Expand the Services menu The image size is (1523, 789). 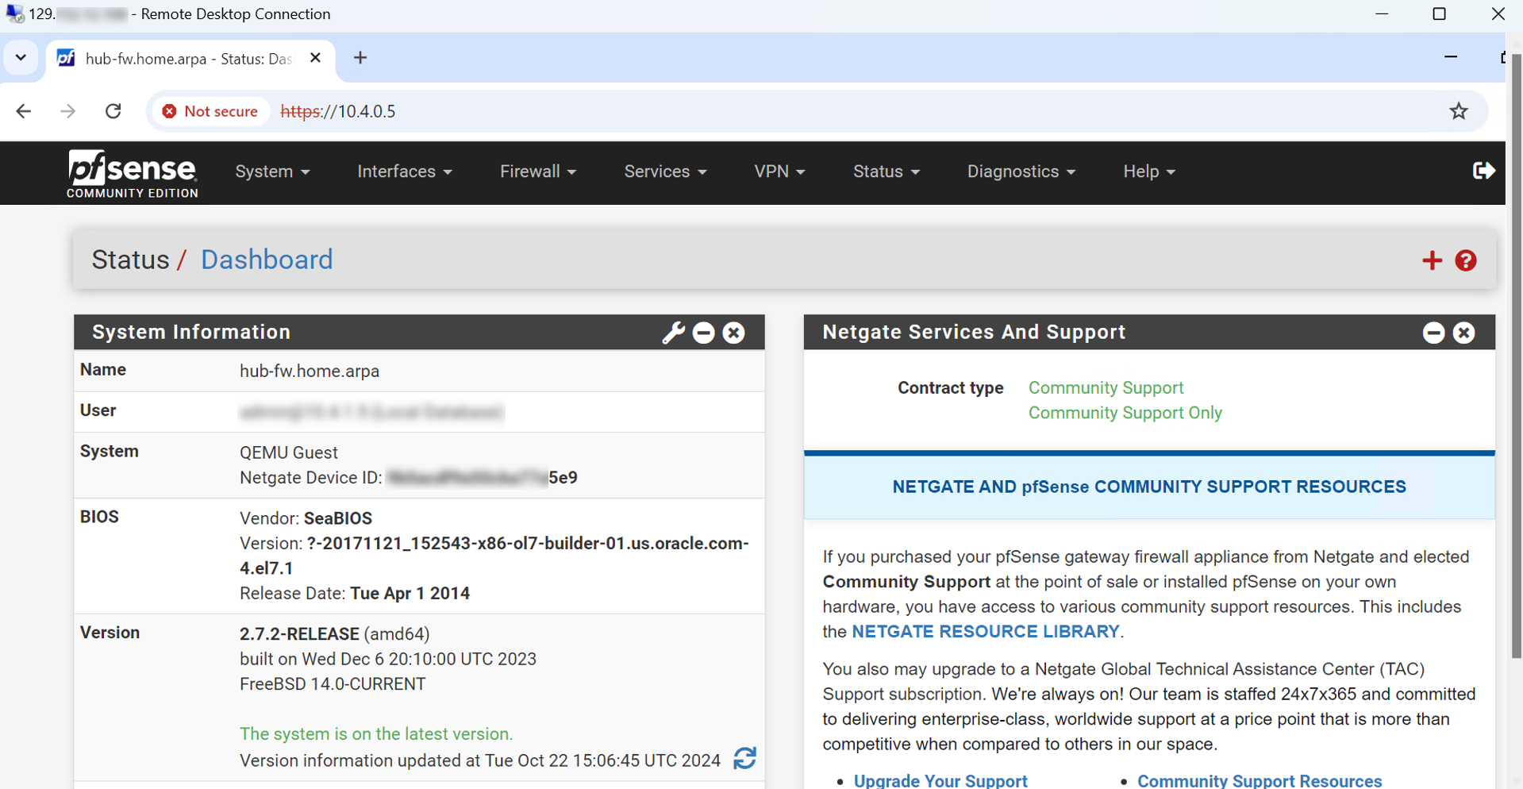point(665,171)
